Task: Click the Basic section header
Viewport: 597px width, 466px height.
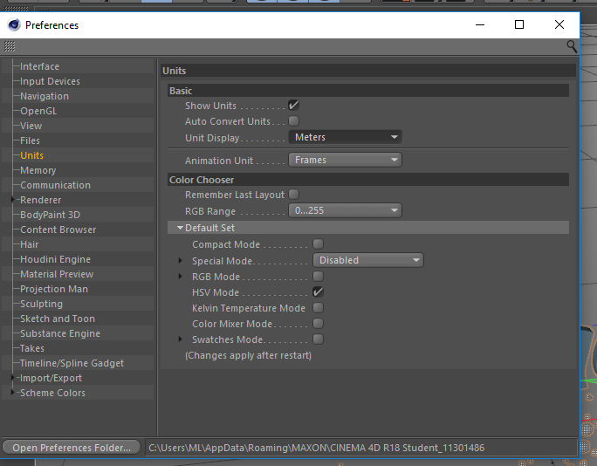Action: 368,91
